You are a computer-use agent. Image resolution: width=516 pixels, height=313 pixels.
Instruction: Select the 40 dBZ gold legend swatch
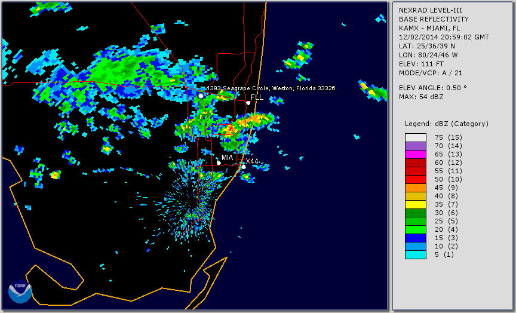coord(416,196)
